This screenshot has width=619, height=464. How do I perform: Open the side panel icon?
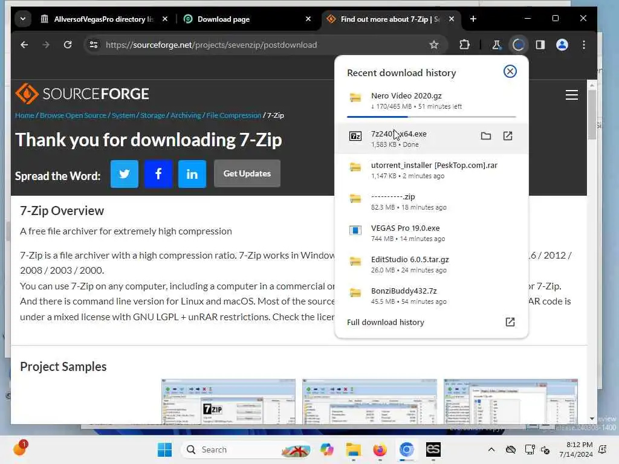pyautogui.click(x=540, y=45)
